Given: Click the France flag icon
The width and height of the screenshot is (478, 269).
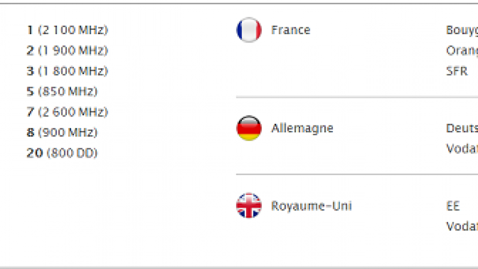Looking at the screenshot, I should tap(249, 30).
